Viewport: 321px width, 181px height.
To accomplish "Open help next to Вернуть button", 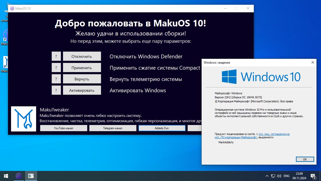I will click(56, 79).
